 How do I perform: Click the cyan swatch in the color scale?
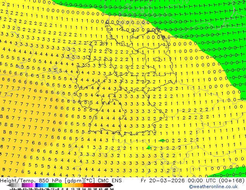(47, 185)
